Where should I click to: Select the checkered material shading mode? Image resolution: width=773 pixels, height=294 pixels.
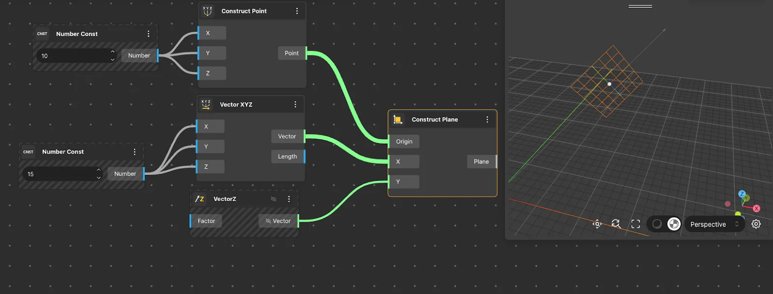point(674,224)
